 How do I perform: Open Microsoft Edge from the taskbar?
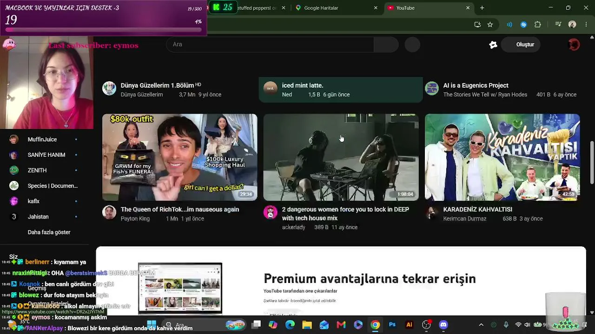click(x=290, y=325)
